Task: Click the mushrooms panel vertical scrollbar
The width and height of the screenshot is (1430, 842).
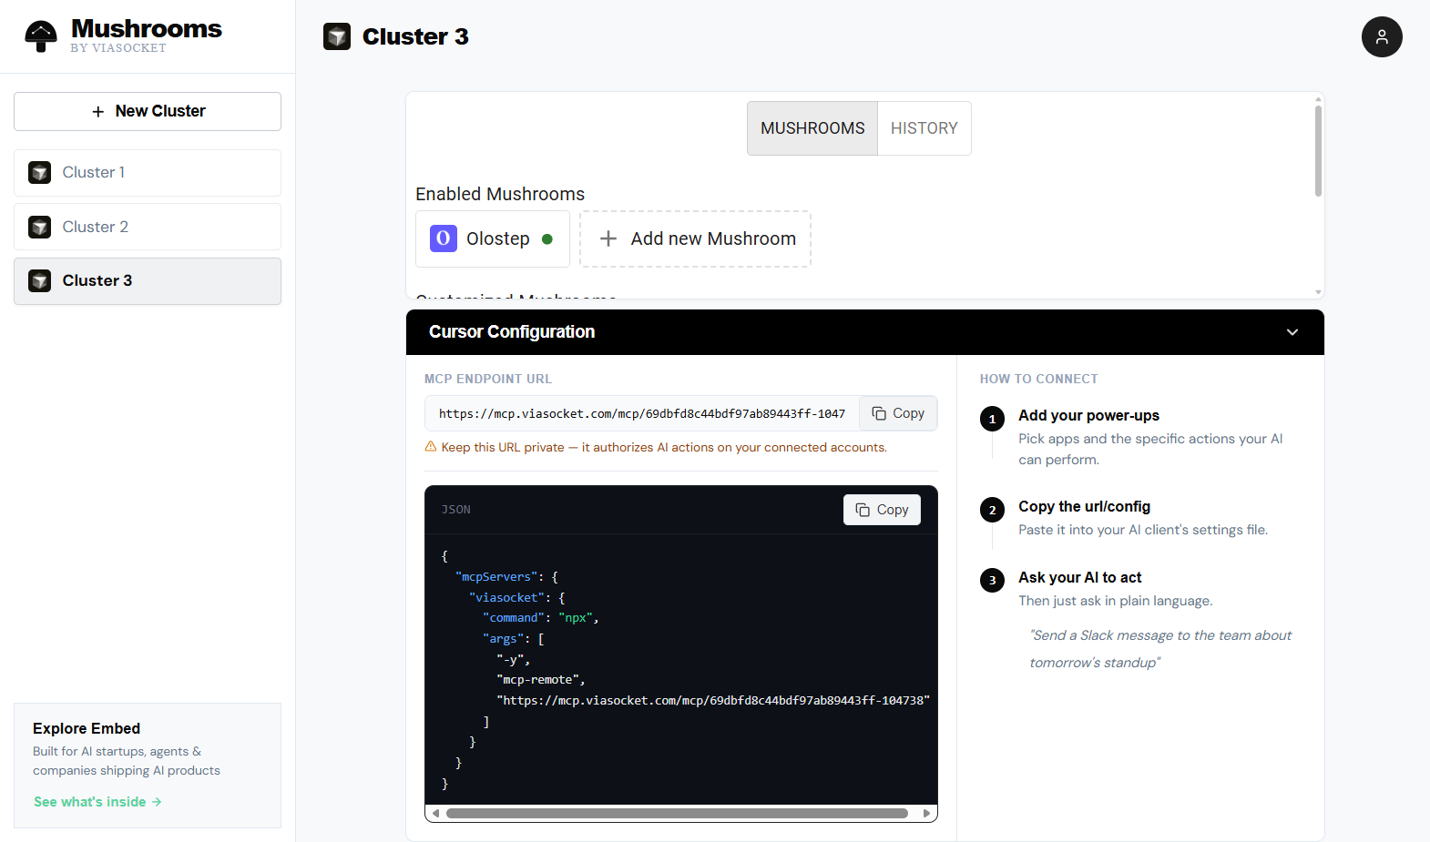Action: 1318,151
